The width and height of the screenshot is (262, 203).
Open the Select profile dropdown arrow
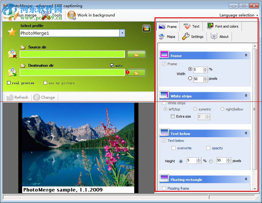tap(122, 33)
